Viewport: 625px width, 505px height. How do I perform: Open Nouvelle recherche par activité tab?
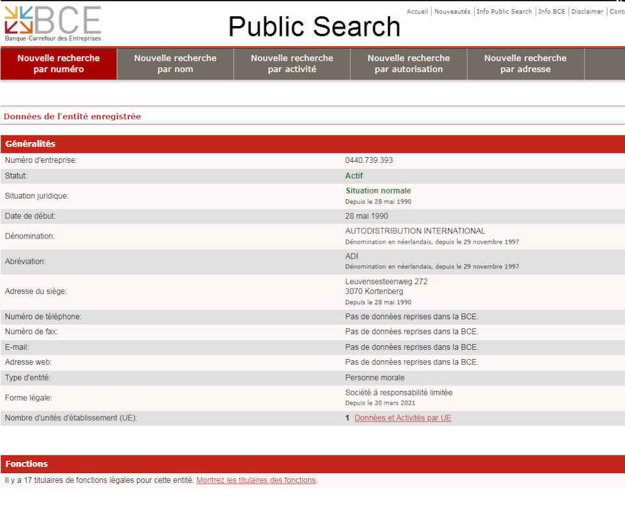tap(292, 64)
